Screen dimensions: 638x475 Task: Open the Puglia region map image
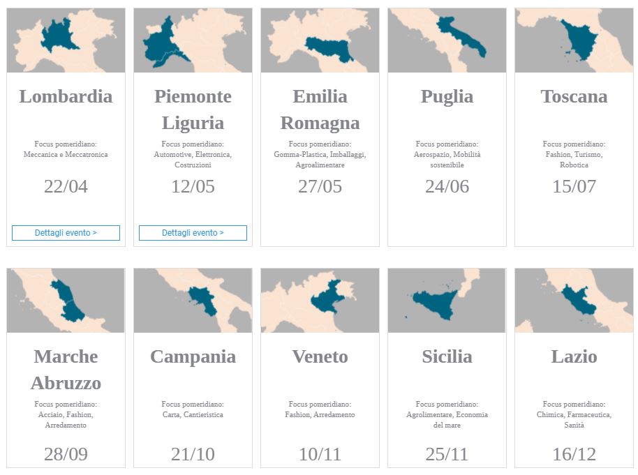point(447,40)
